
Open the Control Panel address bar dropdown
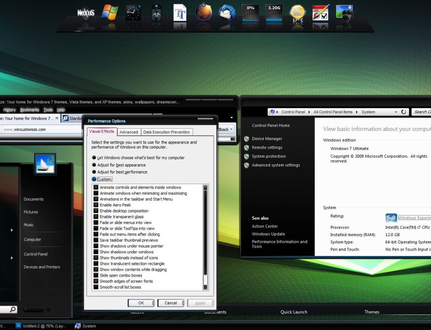coord(396,112)
